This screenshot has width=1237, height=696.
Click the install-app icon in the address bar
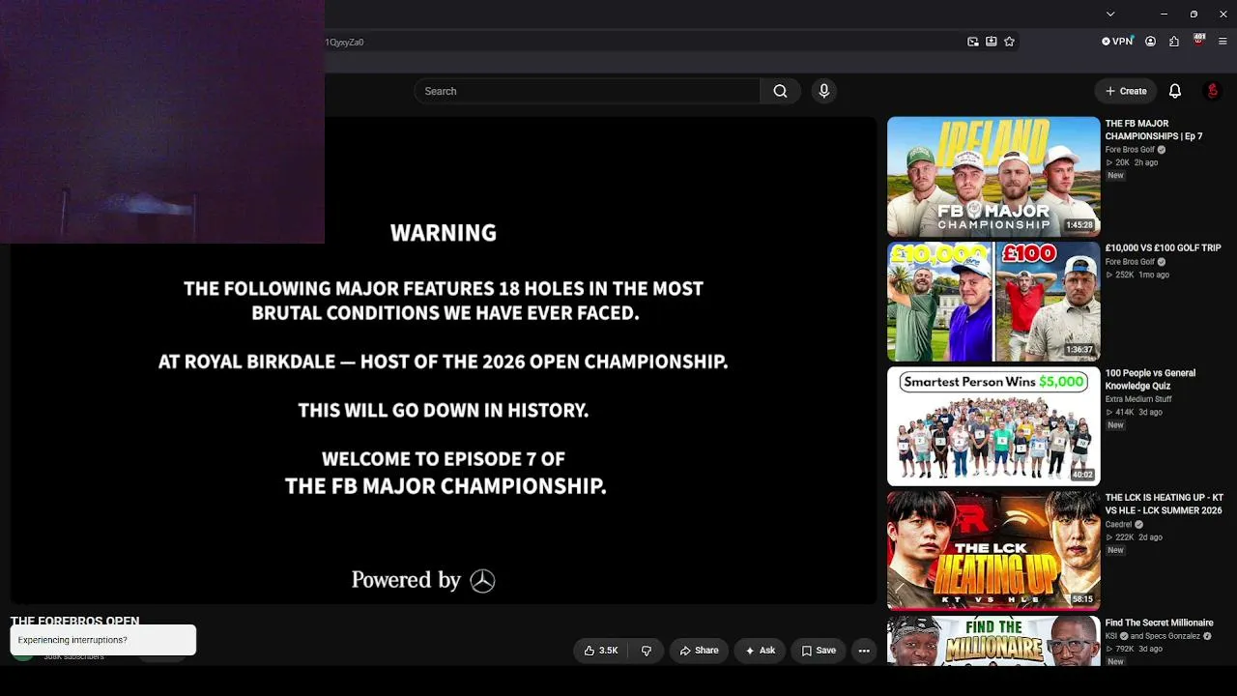coord(992,42)
